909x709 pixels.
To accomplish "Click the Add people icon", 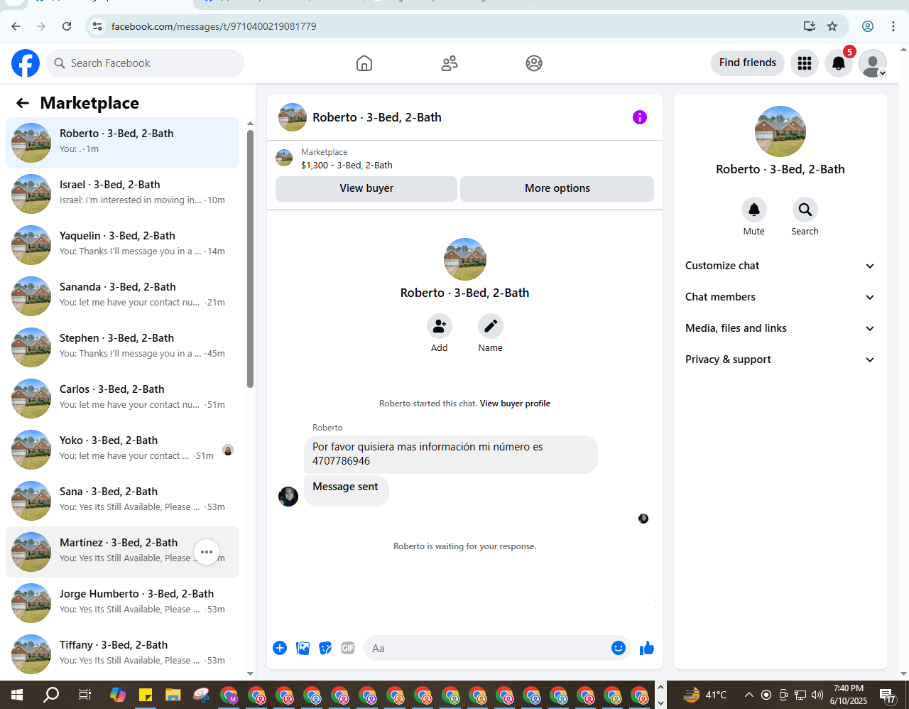I will [440, 326].
